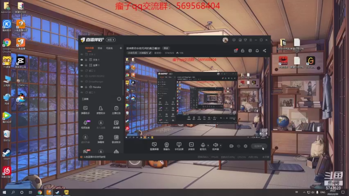Click the source list scrollbar
Screen dimensions: 349x196
123,88
